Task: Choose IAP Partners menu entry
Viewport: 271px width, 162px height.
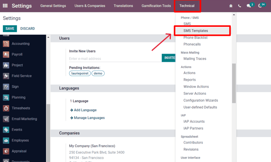Action: (193, 128)
